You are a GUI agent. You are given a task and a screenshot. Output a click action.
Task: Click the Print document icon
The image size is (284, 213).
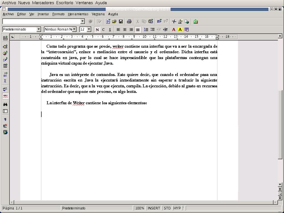(x=129, y=21)
